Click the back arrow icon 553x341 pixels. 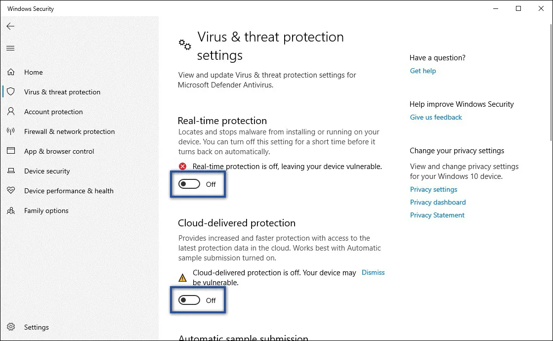[x=10, y=26]
